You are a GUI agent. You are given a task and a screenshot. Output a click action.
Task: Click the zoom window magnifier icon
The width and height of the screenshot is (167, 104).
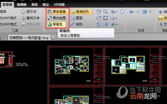click(x=105, y=11)
